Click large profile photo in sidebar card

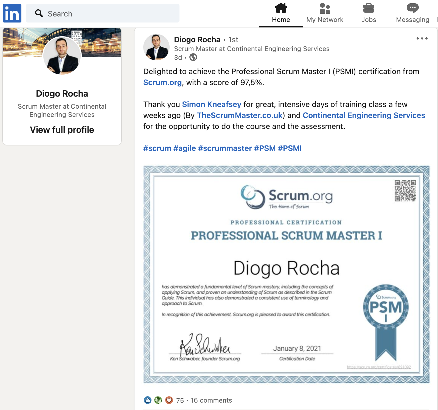coord(62,56)
